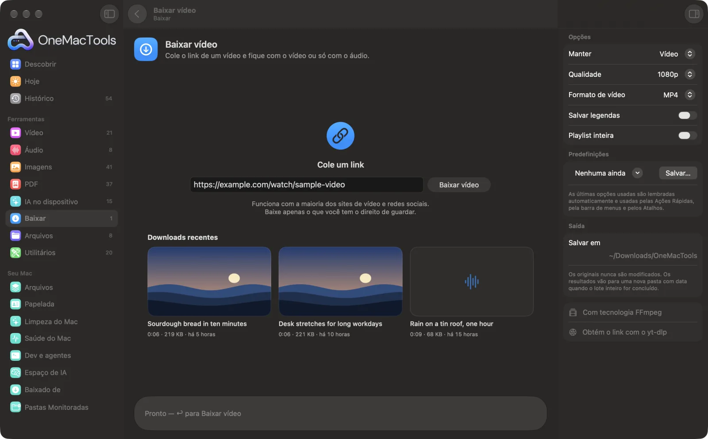
Task: Select the Vídeo tools category
Action: click(62, 132)
